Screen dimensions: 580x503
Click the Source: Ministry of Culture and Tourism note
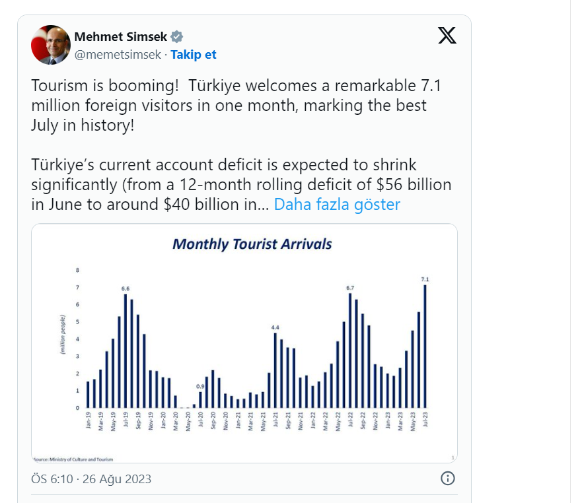coord(73,459)
